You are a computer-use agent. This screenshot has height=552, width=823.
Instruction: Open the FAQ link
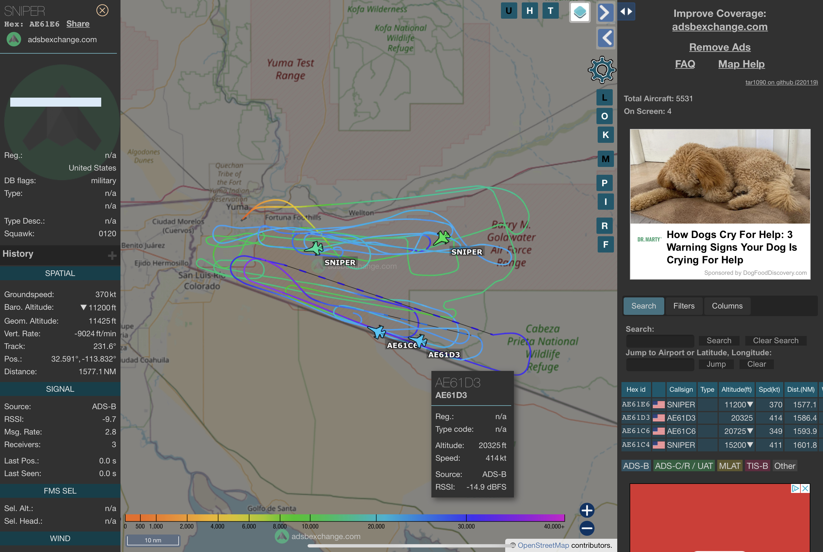[x=685, y=64]
